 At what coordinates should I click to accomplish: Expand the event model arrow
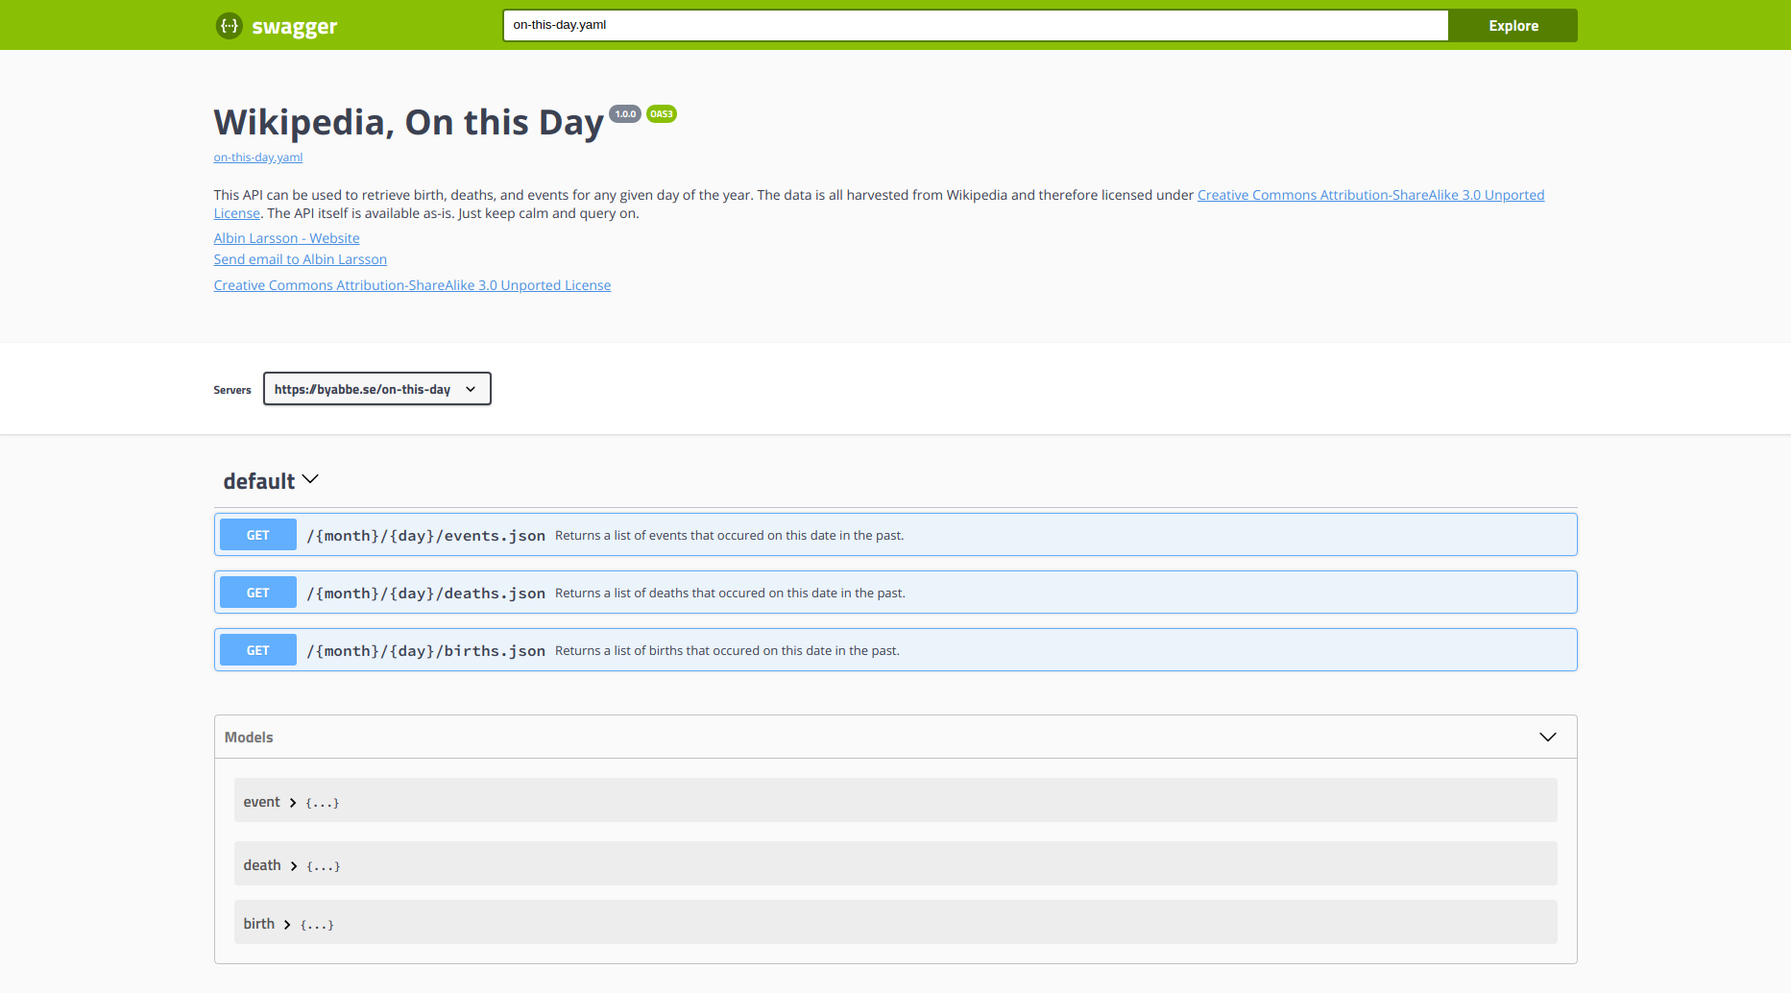tap(293, 803)
